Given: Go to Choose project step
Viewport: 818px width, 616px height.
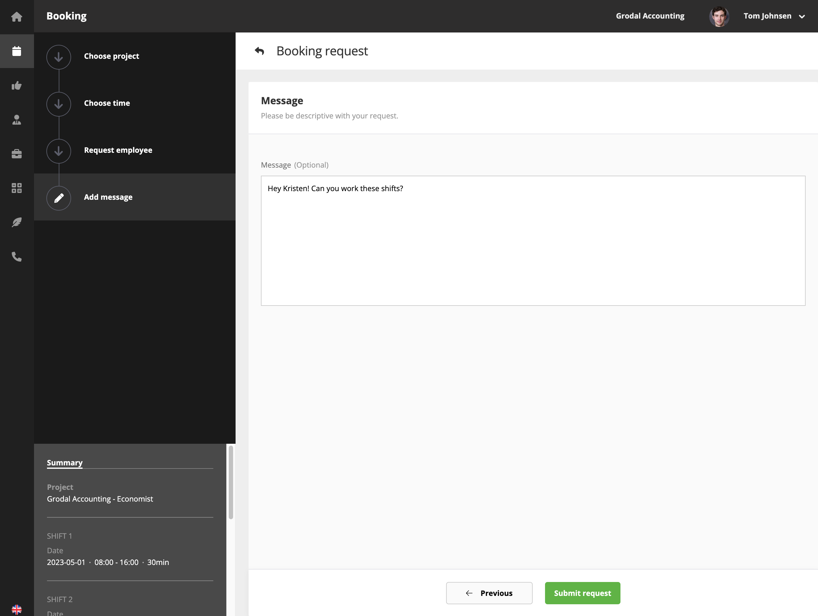Looking at the screenshot, I should coord(111,56).
